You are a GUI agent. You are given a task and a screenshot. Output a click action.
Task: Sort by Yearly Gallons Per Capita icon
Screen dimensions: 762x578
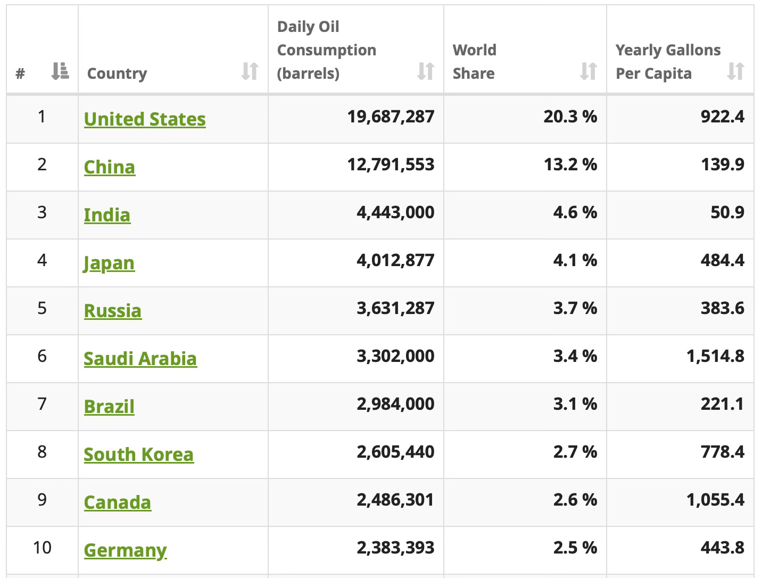point(735,71)
